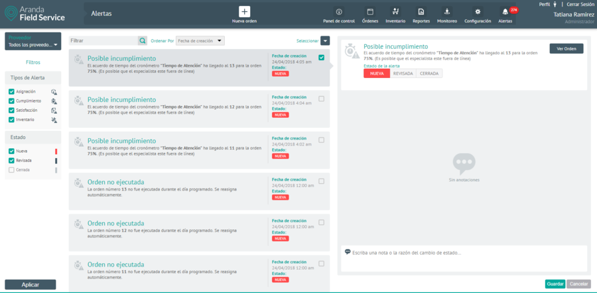Viewport: 597px width, 293px height.
Task: Click the Ver Orden button
Action: click(566, 48)
